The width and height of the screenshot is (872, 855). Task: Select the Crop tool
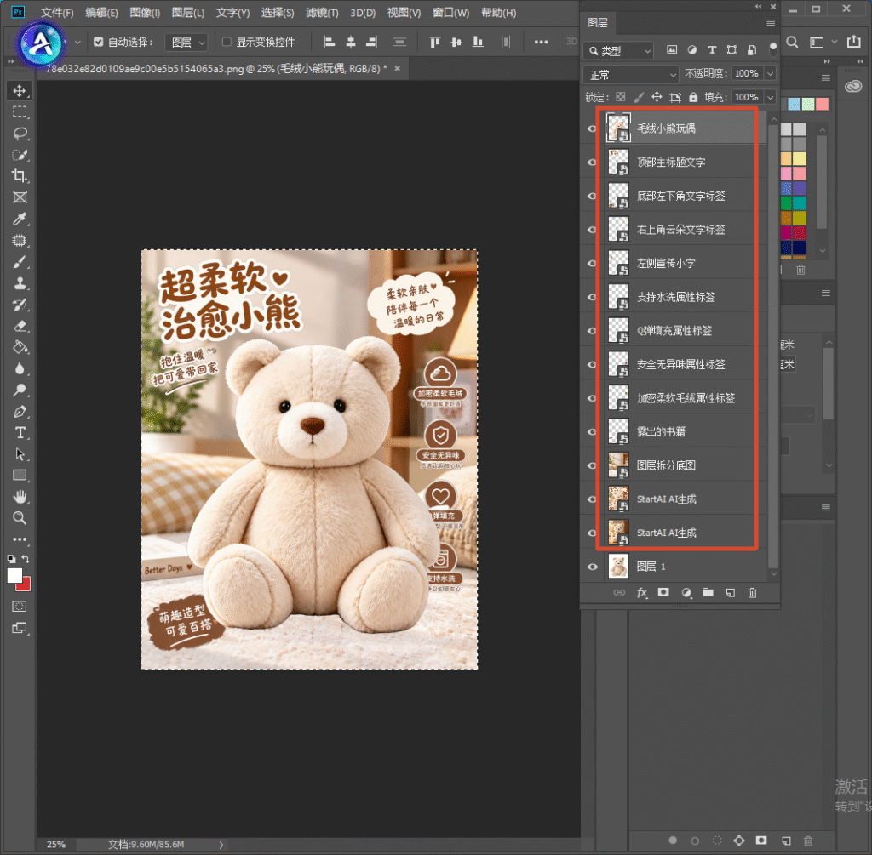(20, 176)
